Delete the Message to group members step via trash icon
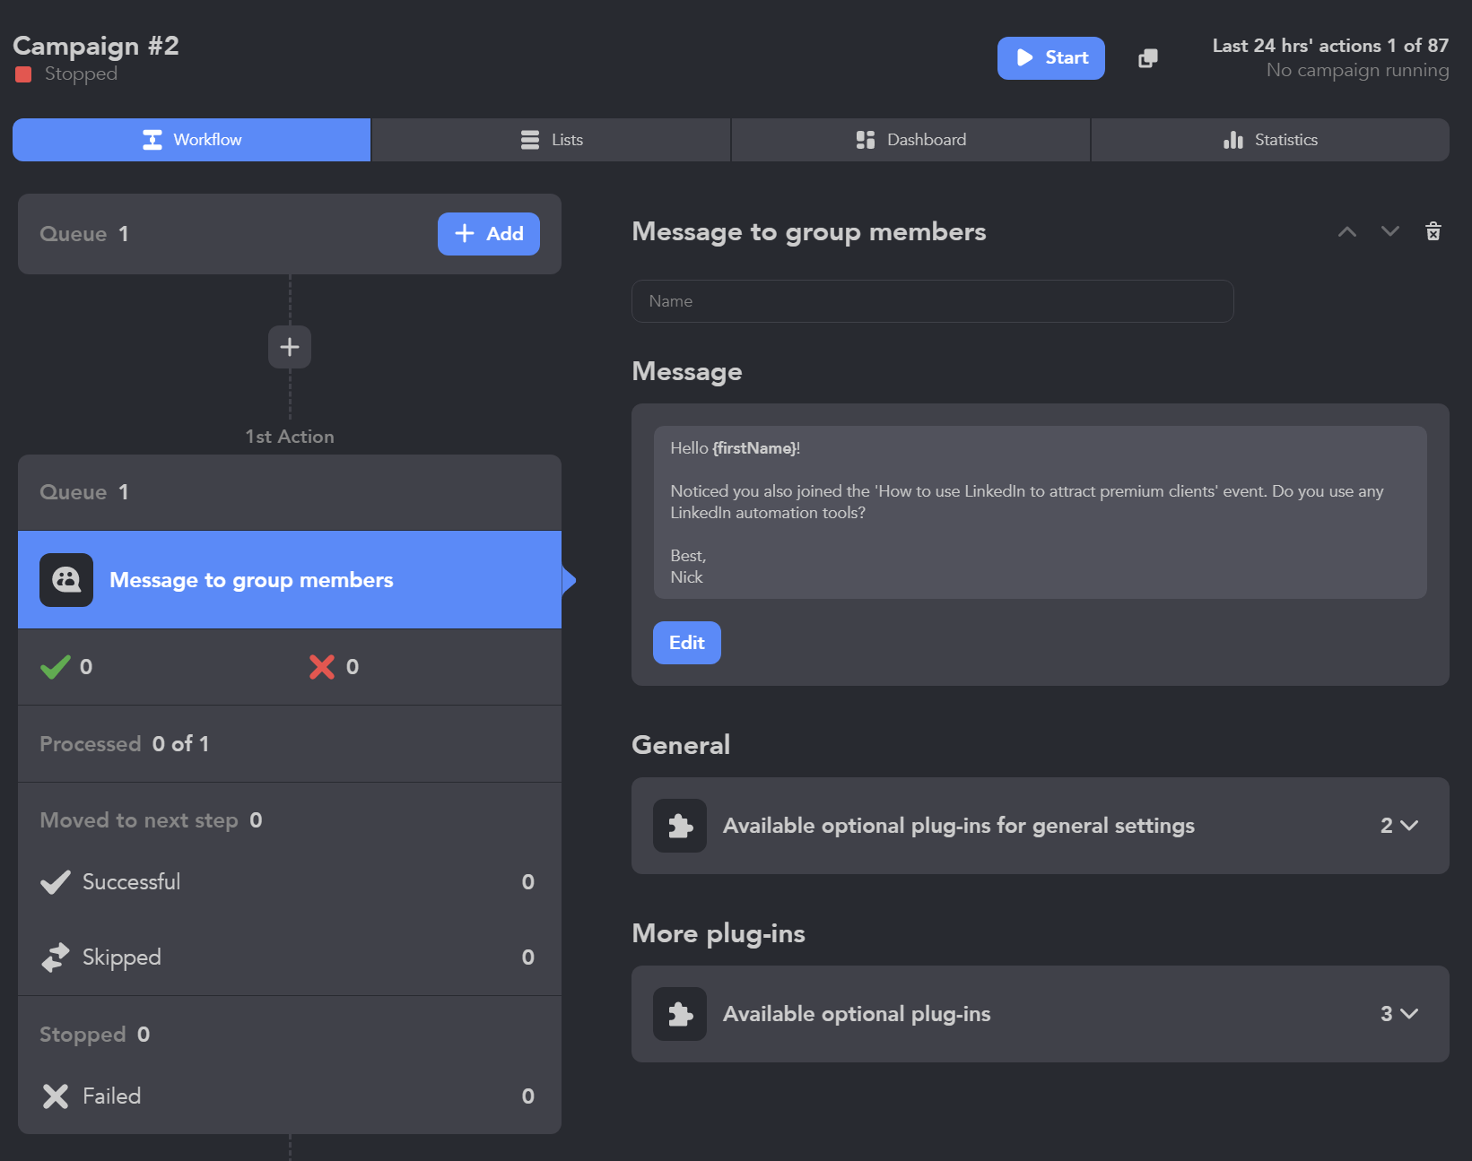Screen dimensions: 1472x1161 1433,231
